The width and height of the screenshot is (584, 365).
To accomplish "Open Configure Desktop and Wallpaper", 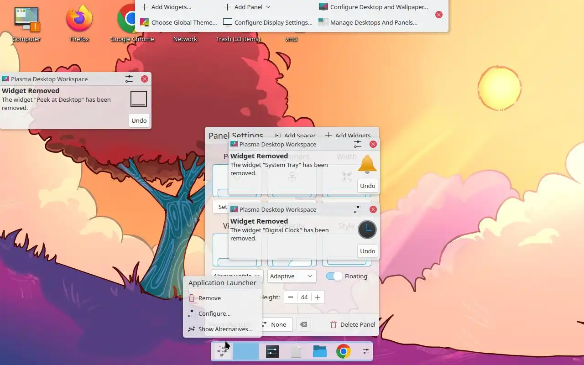I will [x=373, y=7].
